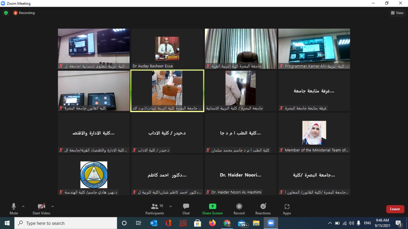
Task: Open the Chat panel
Action: 186,209
